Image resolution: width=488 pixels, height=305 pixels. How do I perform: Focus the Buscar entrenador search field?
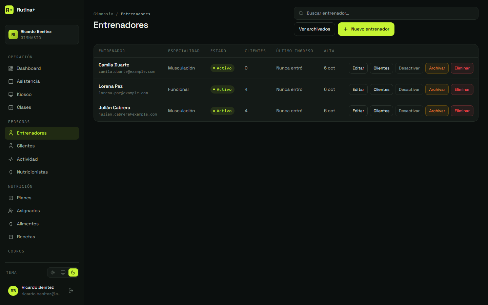pyautogui.click(x=386, y=13)
